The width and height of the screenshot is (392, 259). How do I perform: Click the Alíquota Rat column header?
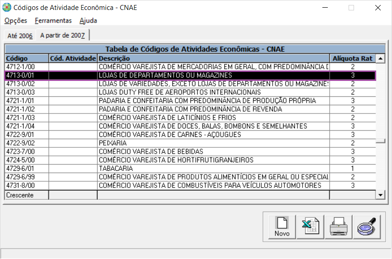(x=353, y=58)
